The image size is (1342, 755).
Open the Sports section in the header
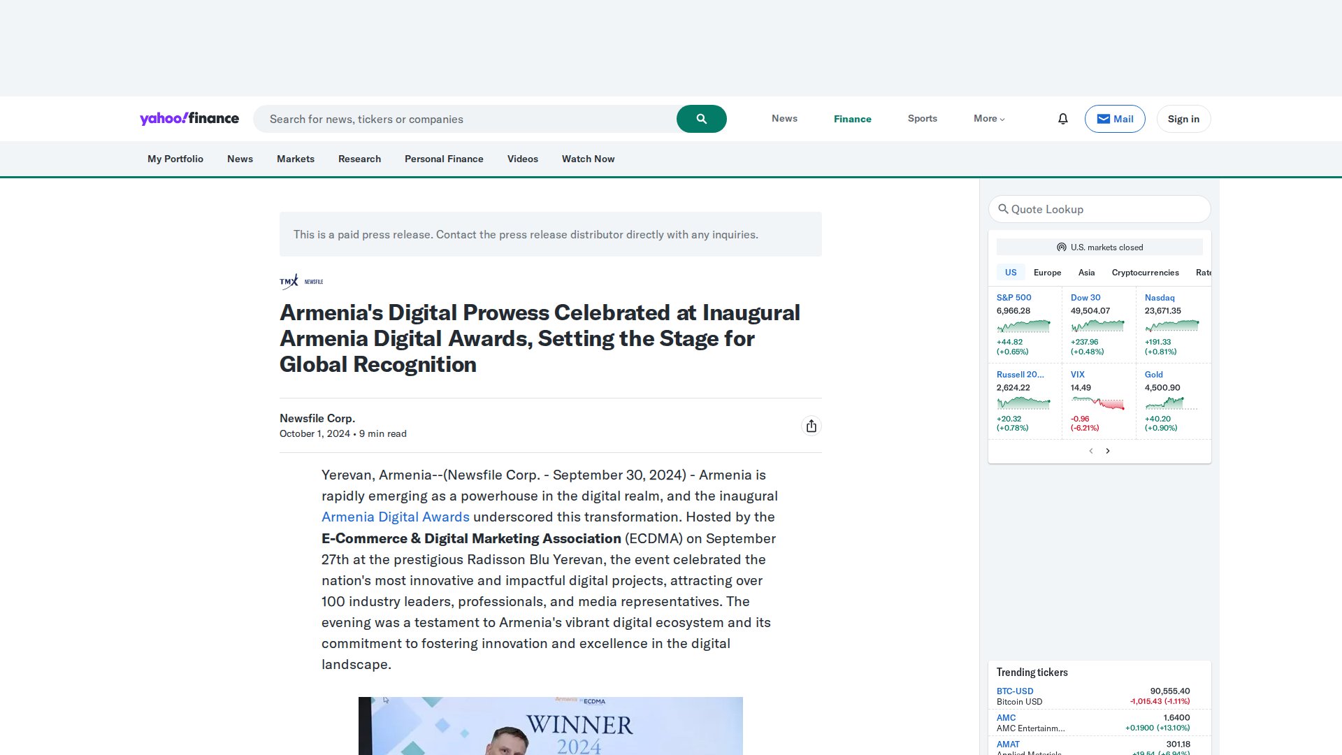pos(922,119)
